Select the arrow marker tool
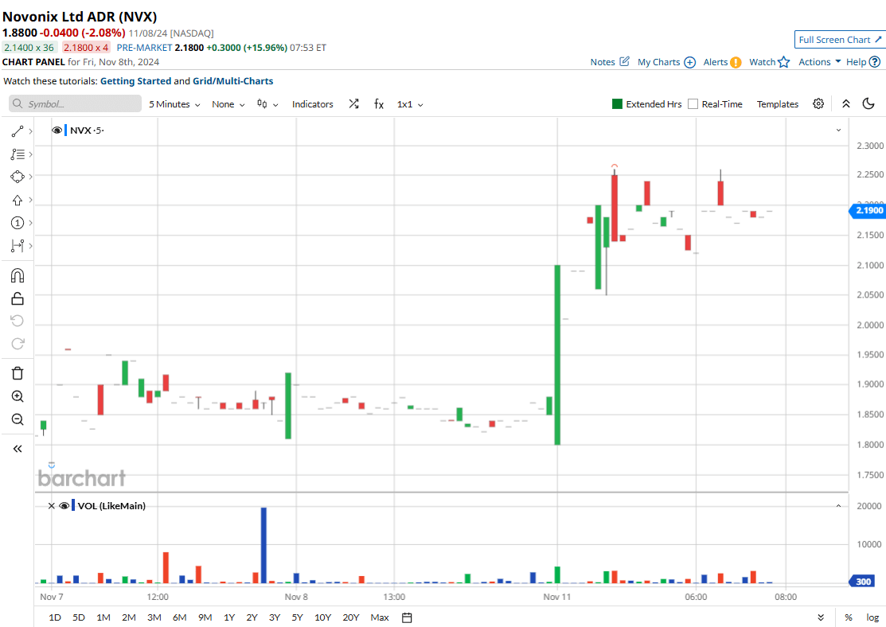Screen dimensions: 886x627 click(x=18, y=200)
